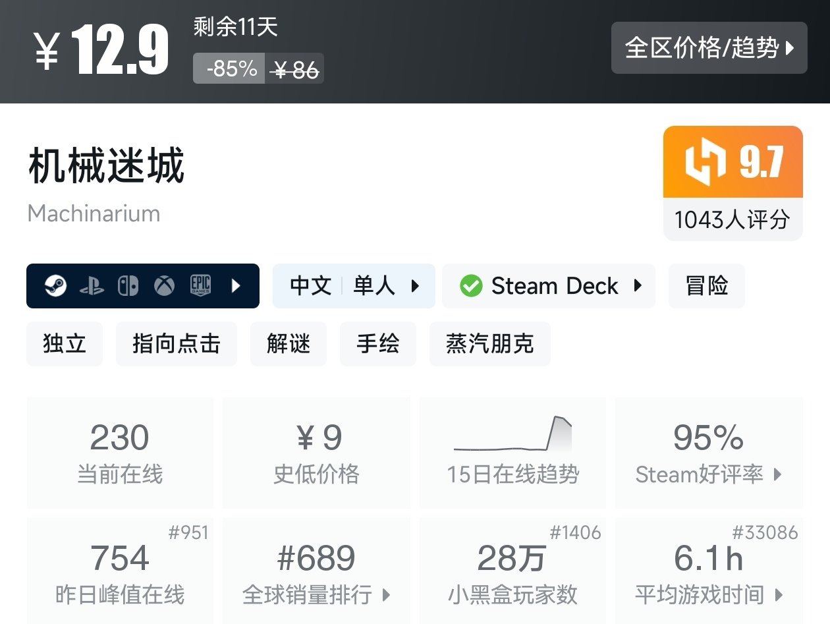Click the -85% discount badge
The image size is (830, 624).
[x=229, y=69]
